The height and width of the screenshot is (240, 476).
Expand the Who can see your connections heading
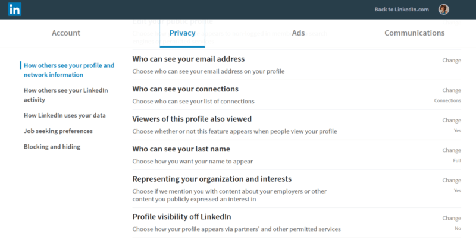[x=185, y=89]
